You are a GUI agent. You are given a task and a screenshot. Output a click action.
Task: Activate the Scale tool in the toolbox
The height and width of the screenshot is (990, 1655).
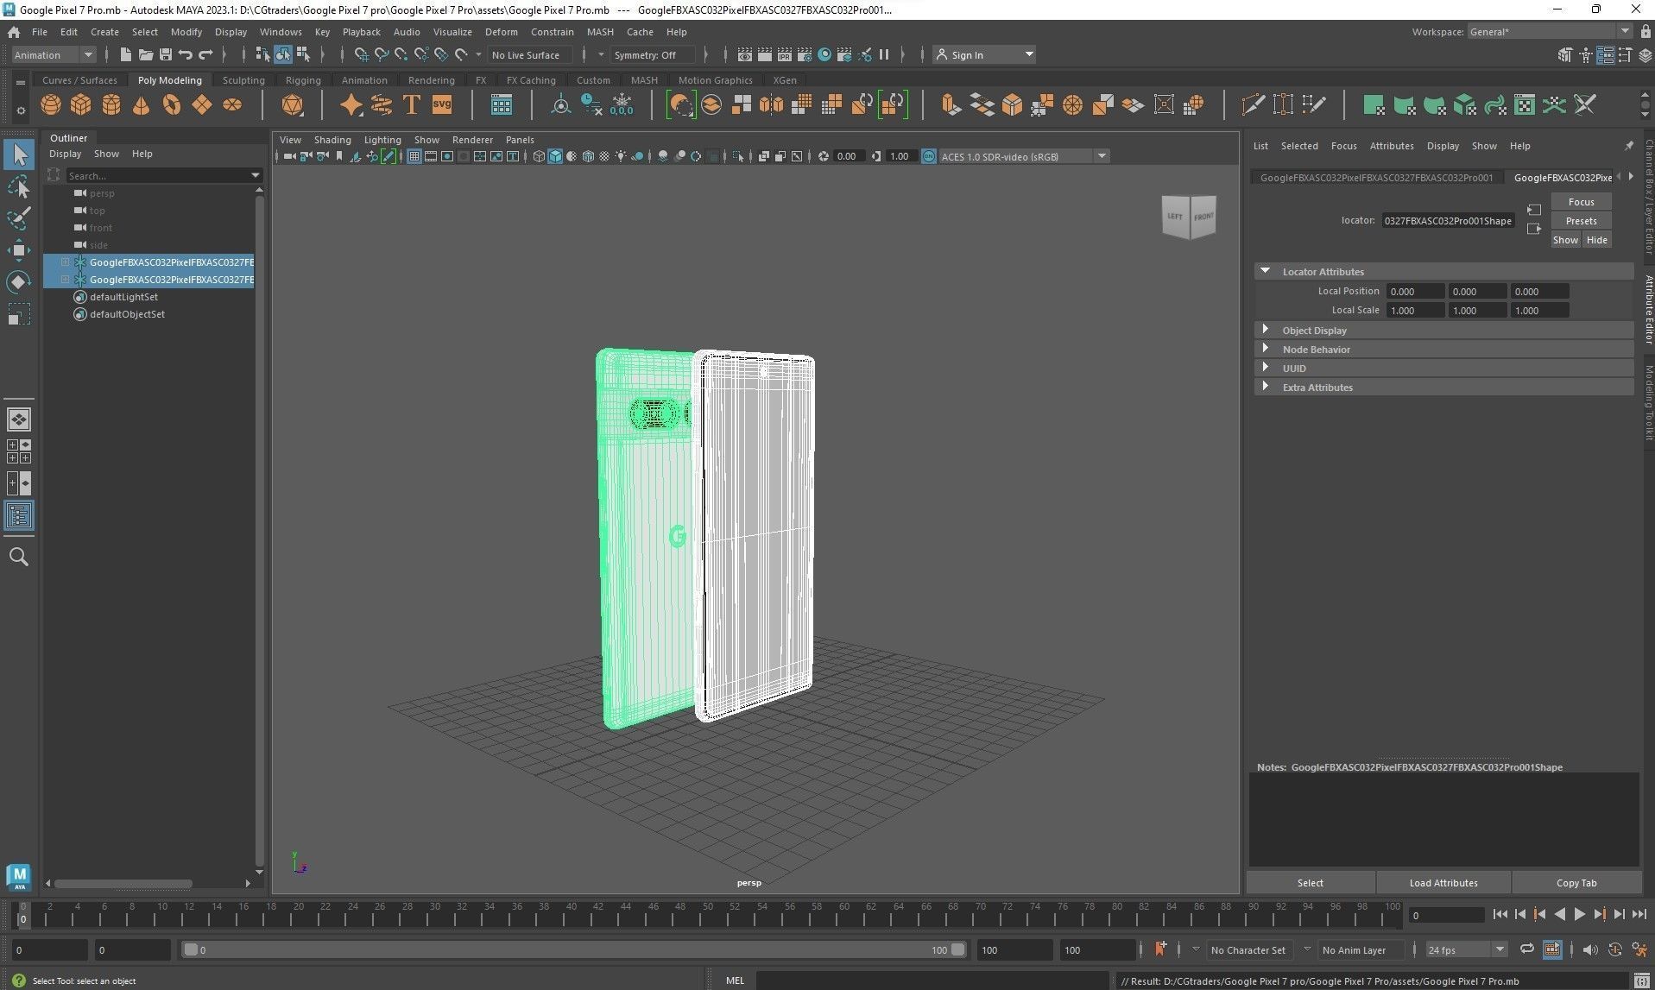pos(19,314)
